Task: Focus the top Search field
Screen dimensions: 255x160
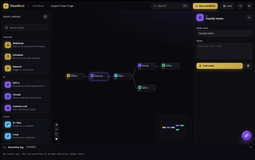Action: click(171, 6)
